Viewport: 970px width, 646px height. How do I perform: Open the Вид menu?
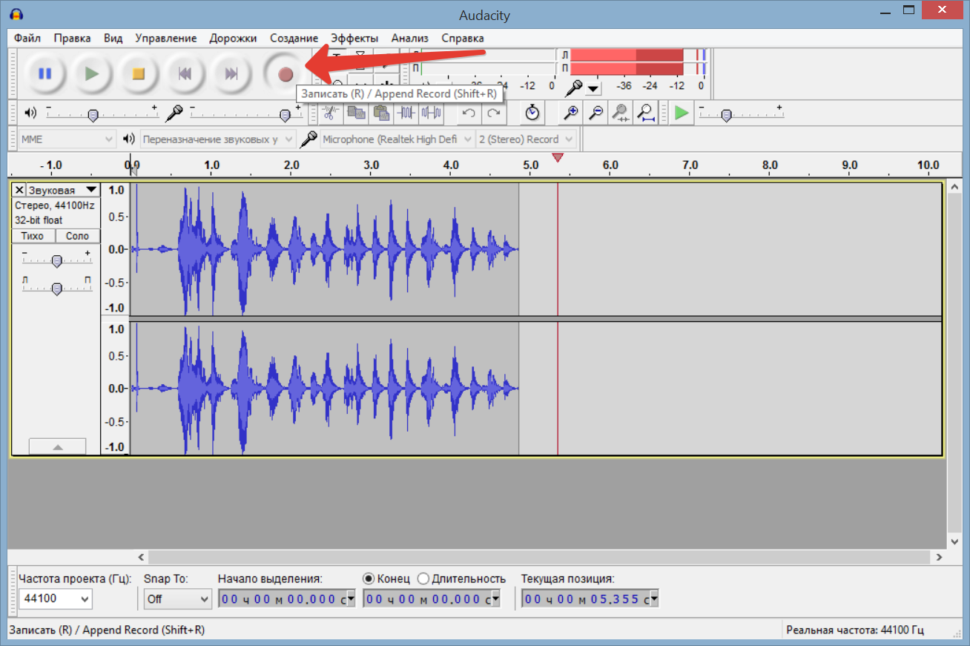click(x=113, y=38)
